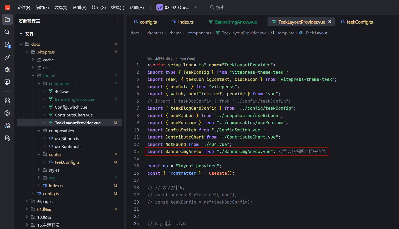Collapse the .vitepress folder
399x229 pixels.
(x=27, y=52)
